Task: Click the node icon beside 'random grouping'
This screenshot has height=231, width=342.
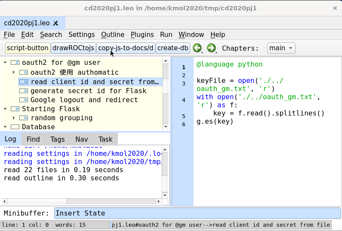Action: point(24,118)
